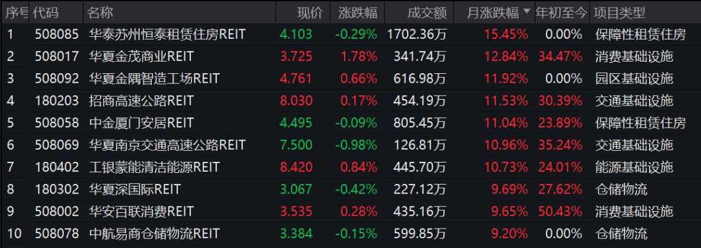Open 中金厦门安居REIT row

(x=350, y=122)
